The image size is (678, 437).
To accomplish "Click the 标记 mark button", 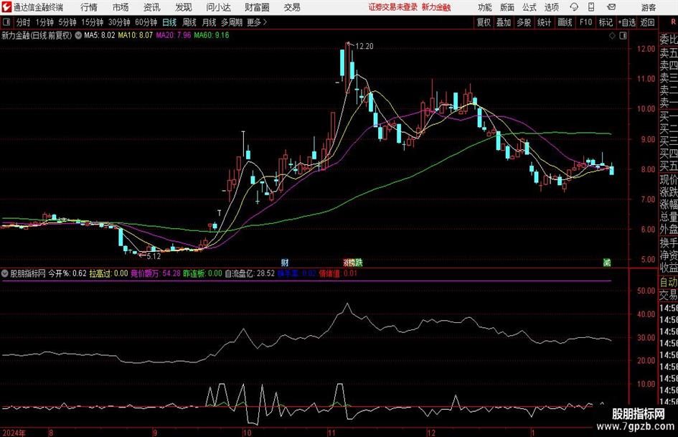I will click(x=606, y=22).
